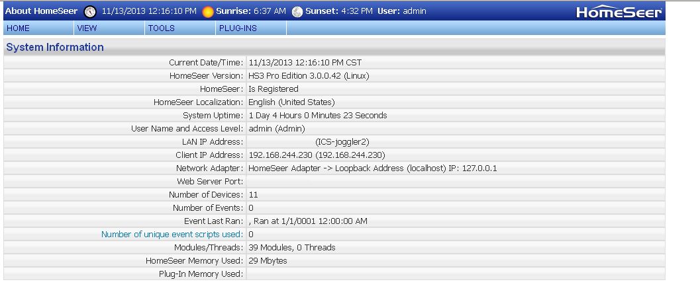
Task: Click the 'About HomeSeer' header title
Action: 42,11
